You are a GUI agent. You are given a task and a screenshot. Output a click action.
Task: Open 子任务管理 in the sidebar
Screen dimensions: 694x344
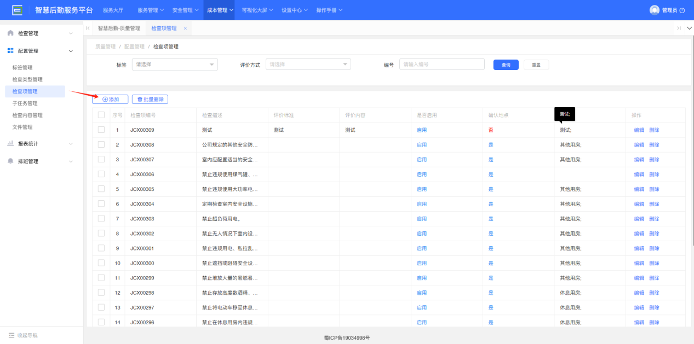tap(25, 103)
